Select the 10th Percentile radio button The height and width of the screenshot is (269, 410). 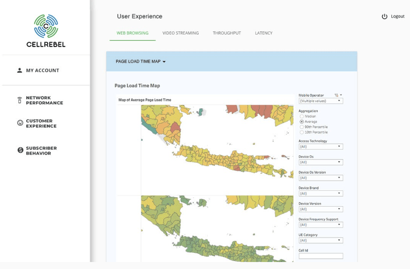point(301,132)
